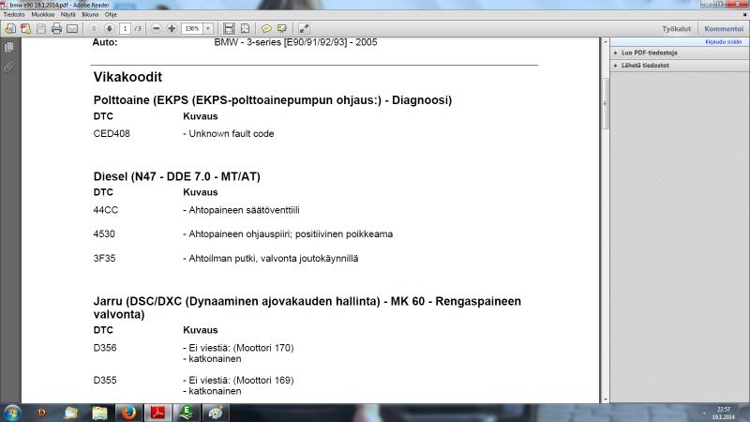Screen dimensions: 750x422
Task: Click the email envelope toolbar icon
Action: tap(72, 29)
